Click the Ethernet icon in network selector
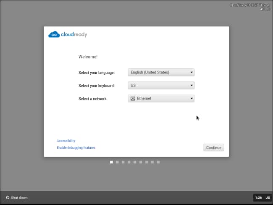Viewport: 273px width, 205px height. 133,99
